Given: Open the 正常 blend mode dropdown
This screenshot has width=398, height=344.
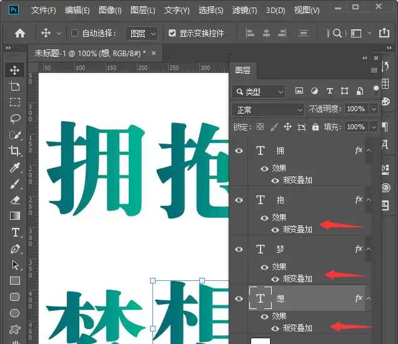Looking at the screenshot, I should [268, 110].
